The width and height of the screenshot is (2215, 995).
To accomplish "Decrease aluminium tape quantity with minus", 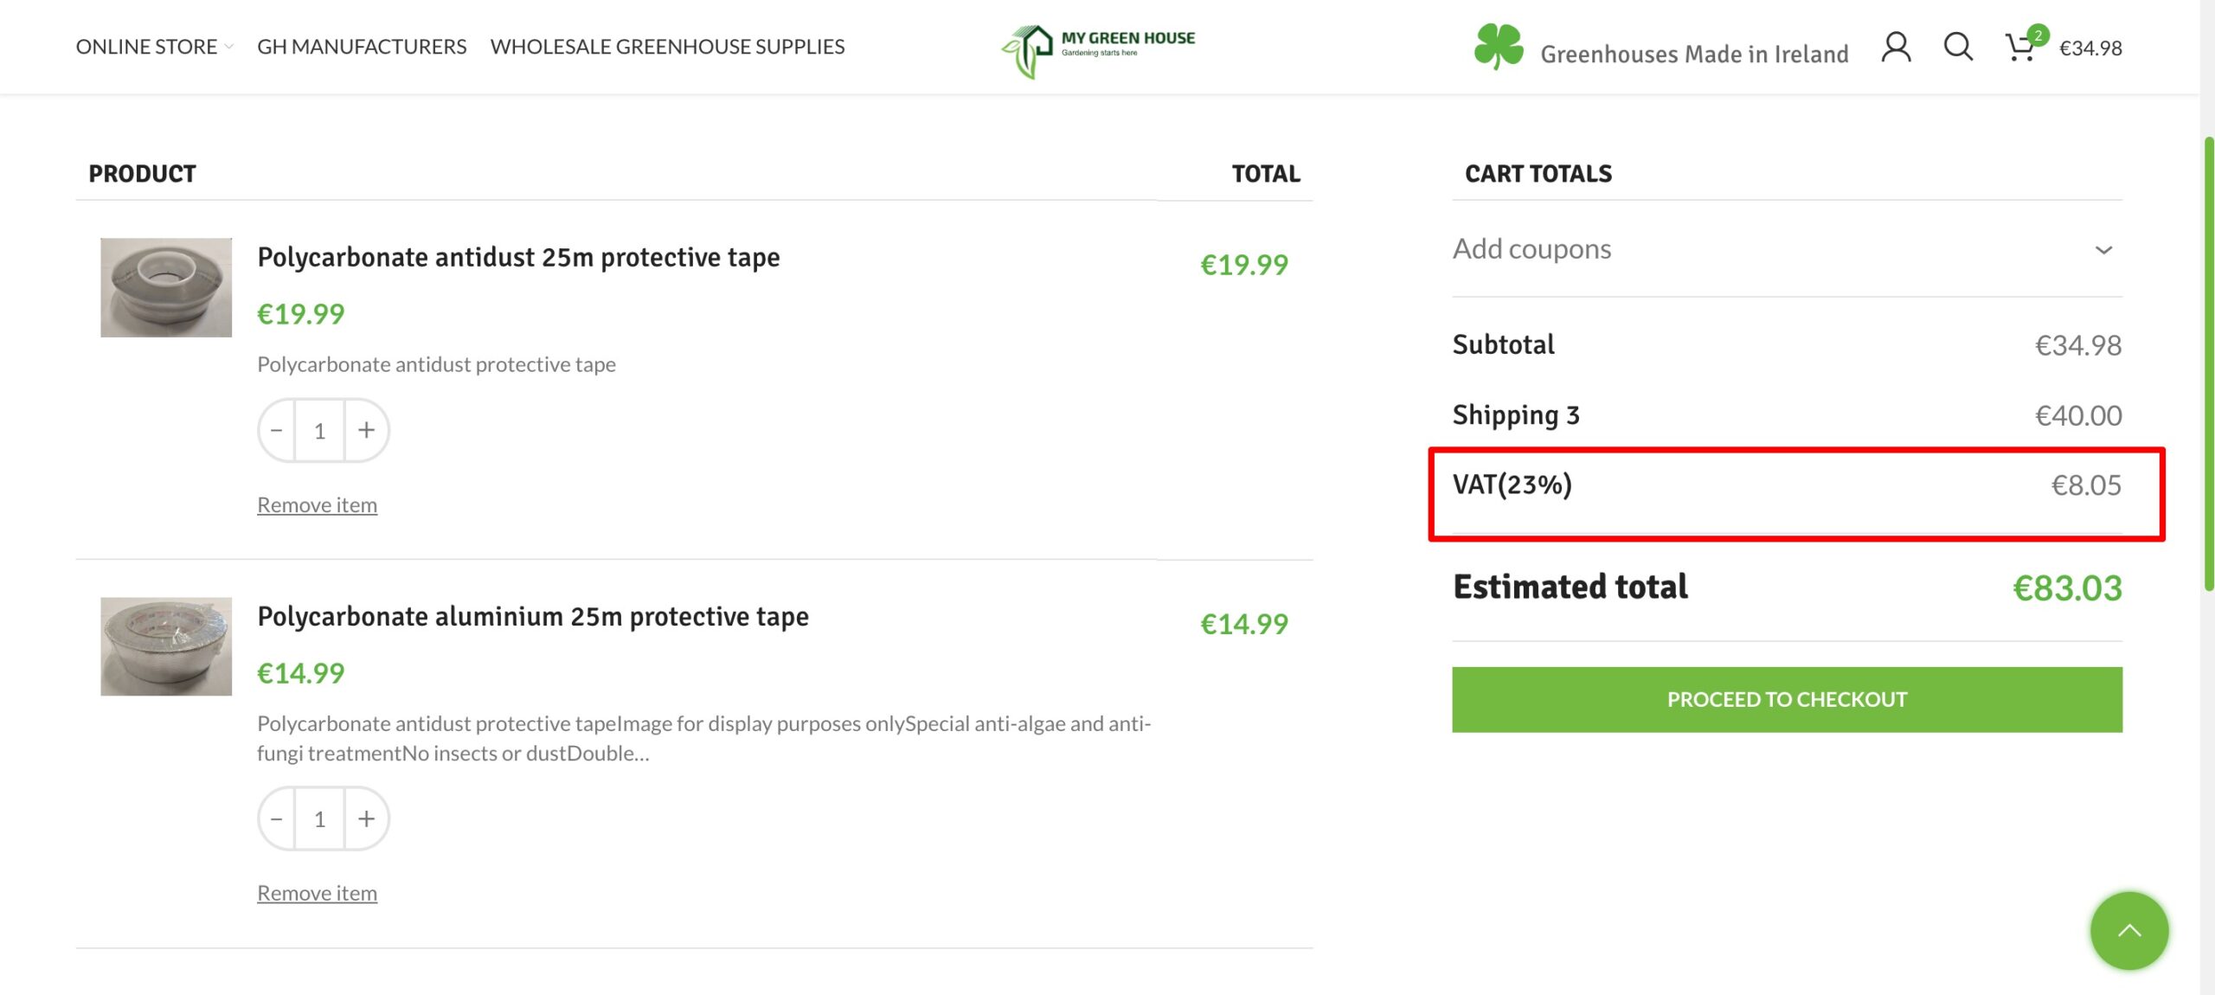I will tap(277, 818).
